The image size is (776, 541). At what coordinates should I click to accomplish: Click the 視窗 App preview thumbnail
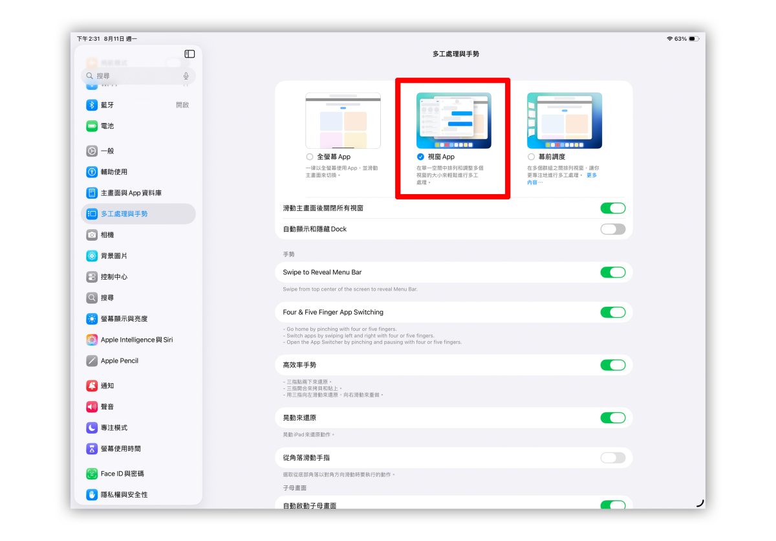(x=454, y=120)
